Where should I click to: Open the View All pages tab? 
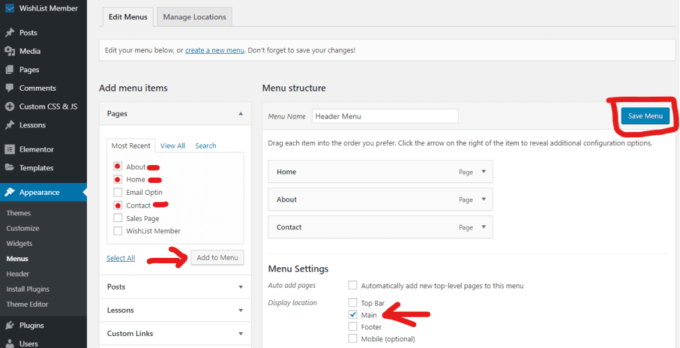(x=173, y=146)
